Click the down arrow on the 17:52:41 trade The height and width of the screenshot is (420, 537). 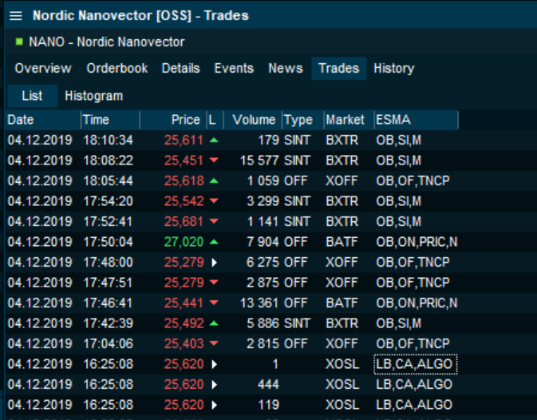214,221
